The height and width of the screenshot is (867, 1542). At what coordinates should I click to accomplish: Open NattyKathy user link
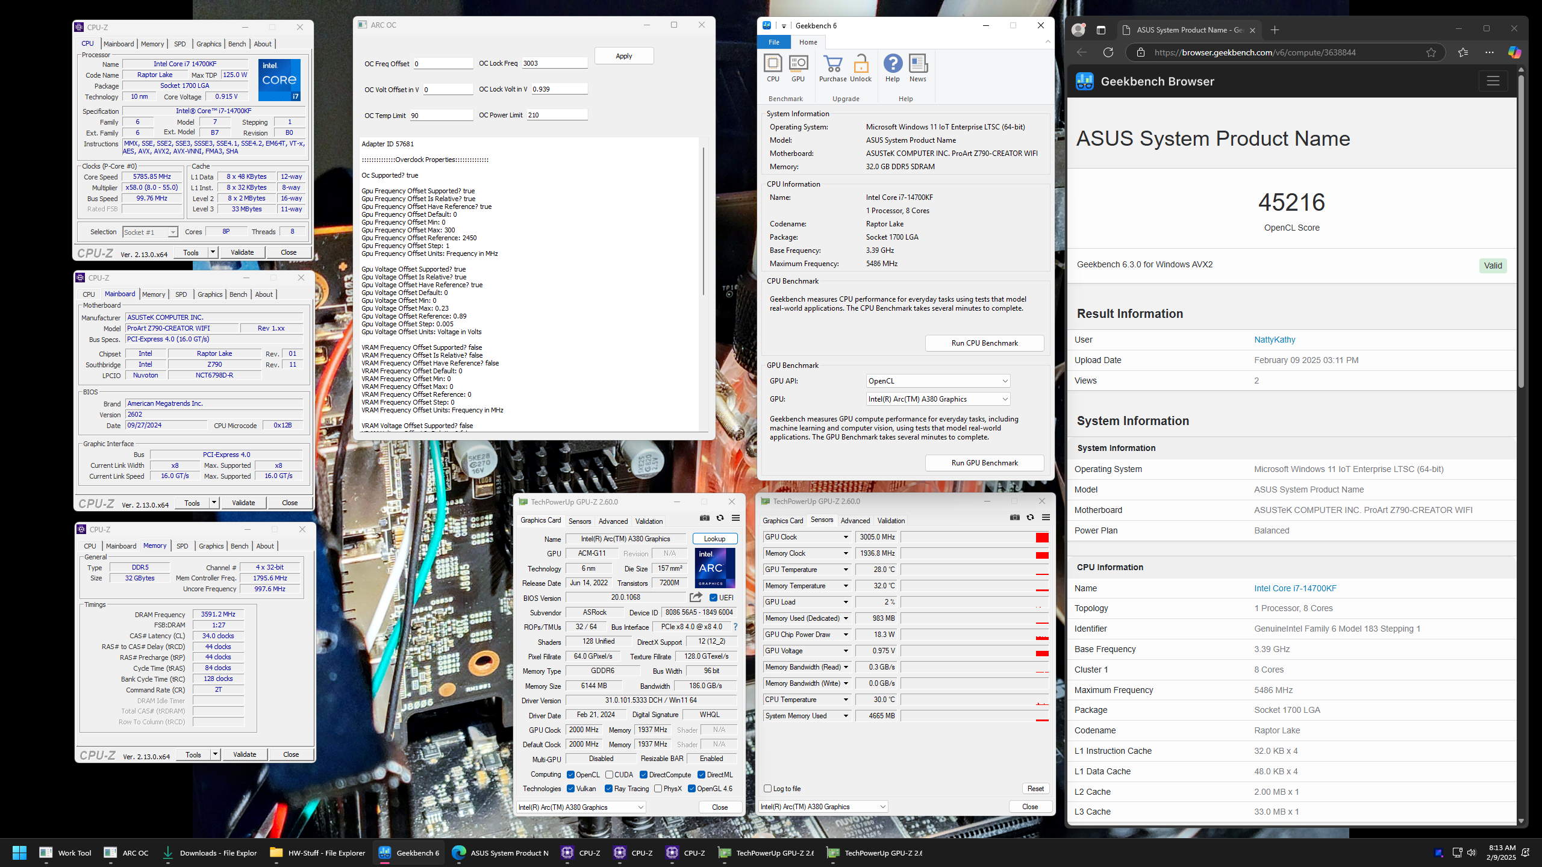pos(1275,340)
